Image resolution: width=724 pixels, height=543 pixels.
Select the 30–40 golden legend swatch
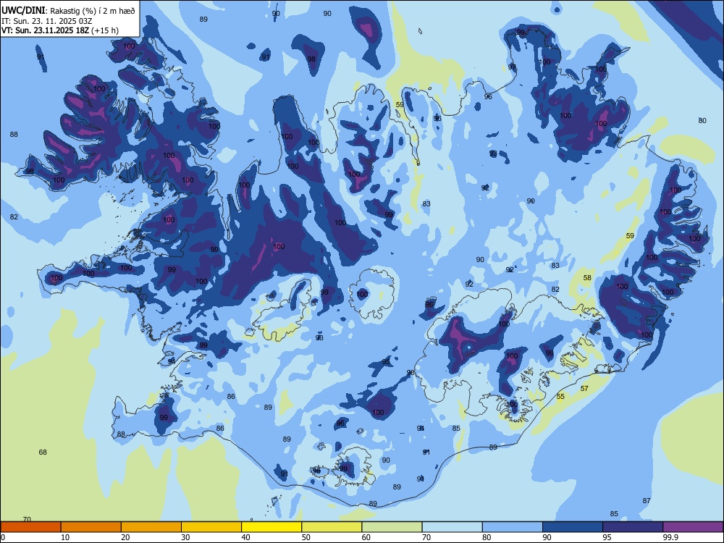[211, 527]
